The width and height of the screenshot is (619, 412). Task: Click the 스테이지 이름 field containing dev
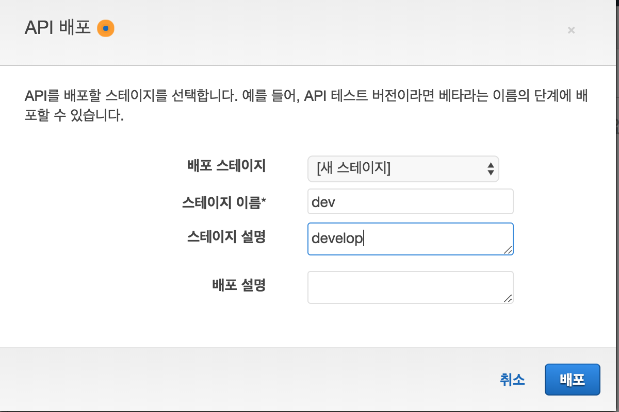(x=411, y=201)
